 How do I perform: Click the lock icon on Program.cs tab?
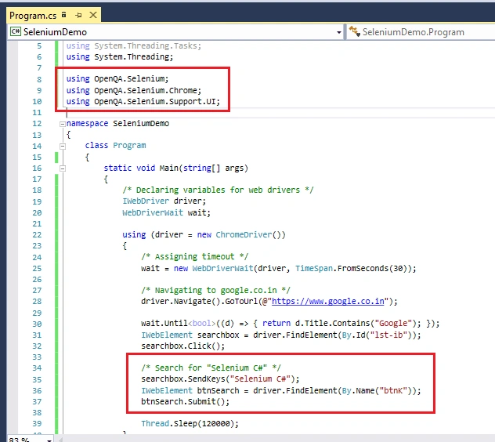(x=64, y=15)
